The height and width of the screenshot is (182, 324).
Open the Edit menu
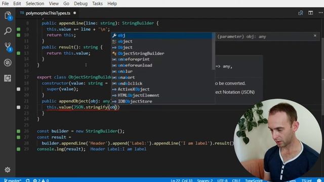[17, 4]
